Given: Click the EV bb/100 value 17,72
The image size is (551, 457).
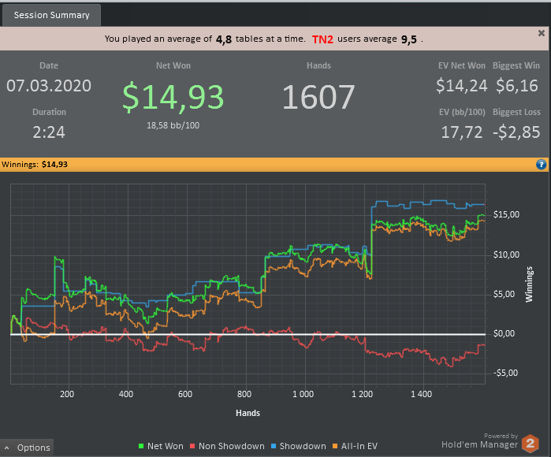Looking at the screenshot, I should [462, 132].
